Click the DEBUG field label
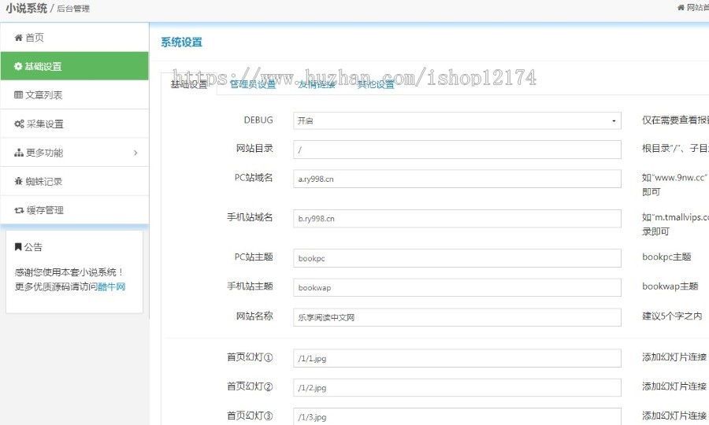 (258, 120)
